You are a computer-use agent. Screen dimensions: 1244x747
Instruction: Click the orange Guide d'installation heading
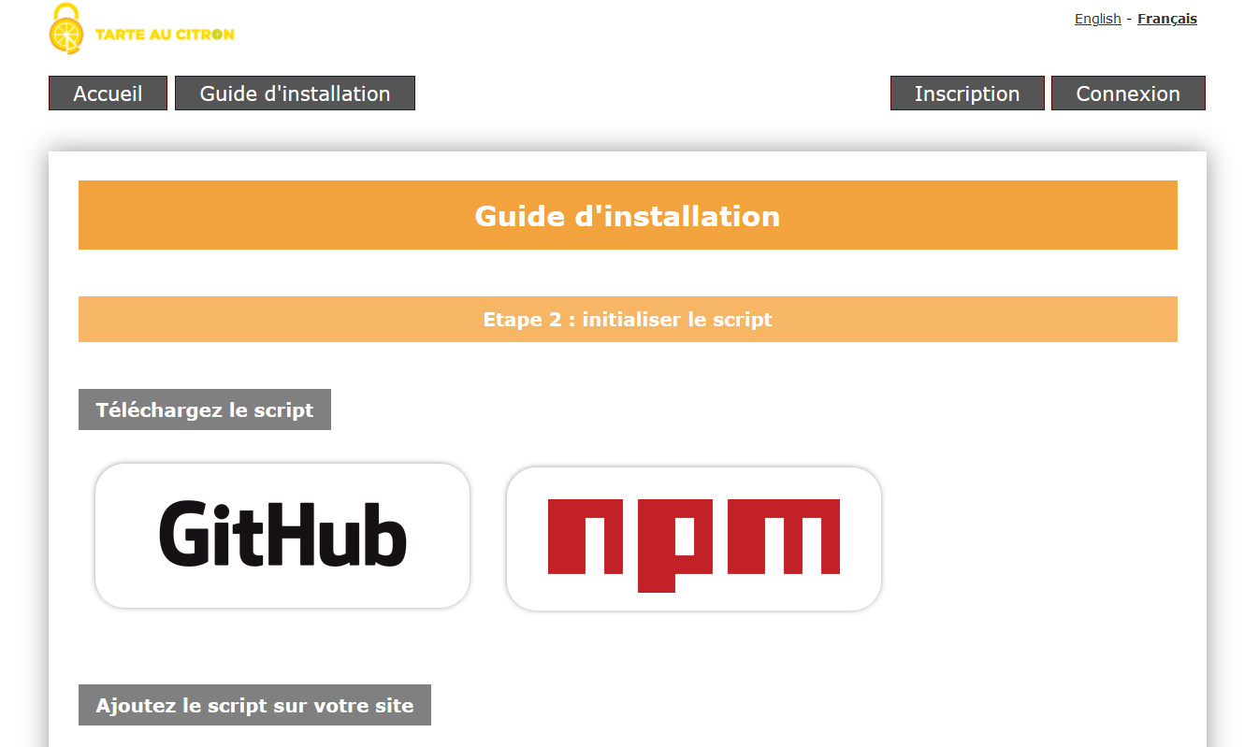pyautogui.click(x=628, y=215)
